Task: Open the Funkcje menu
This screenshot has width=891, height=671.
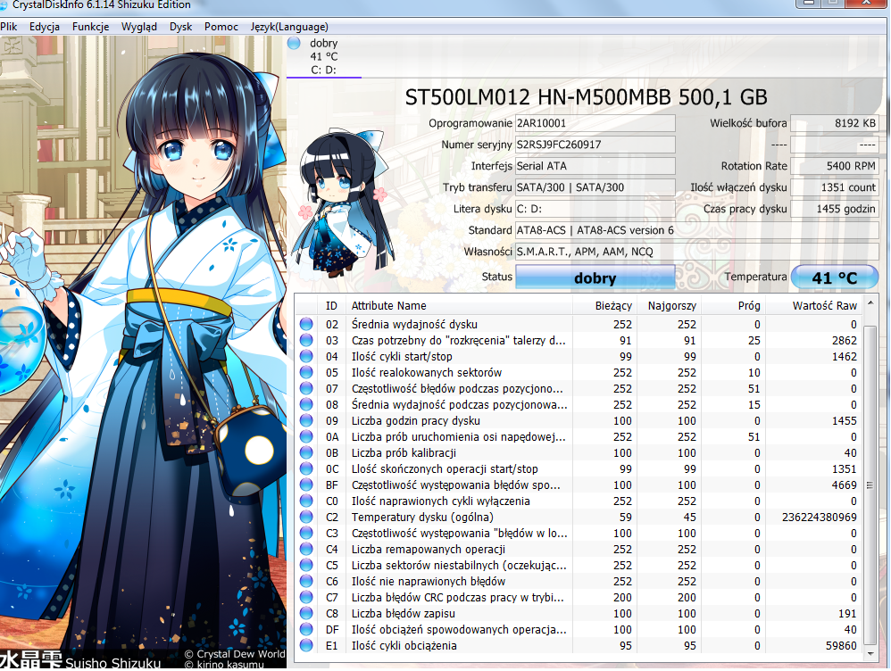Action: [90, 27]
